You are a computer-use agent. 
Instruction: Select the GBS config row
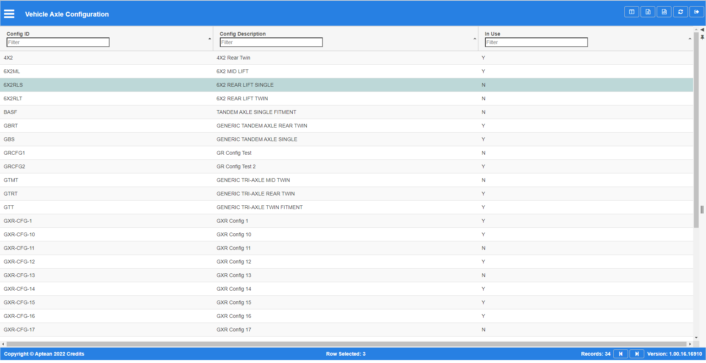(346, 139)
